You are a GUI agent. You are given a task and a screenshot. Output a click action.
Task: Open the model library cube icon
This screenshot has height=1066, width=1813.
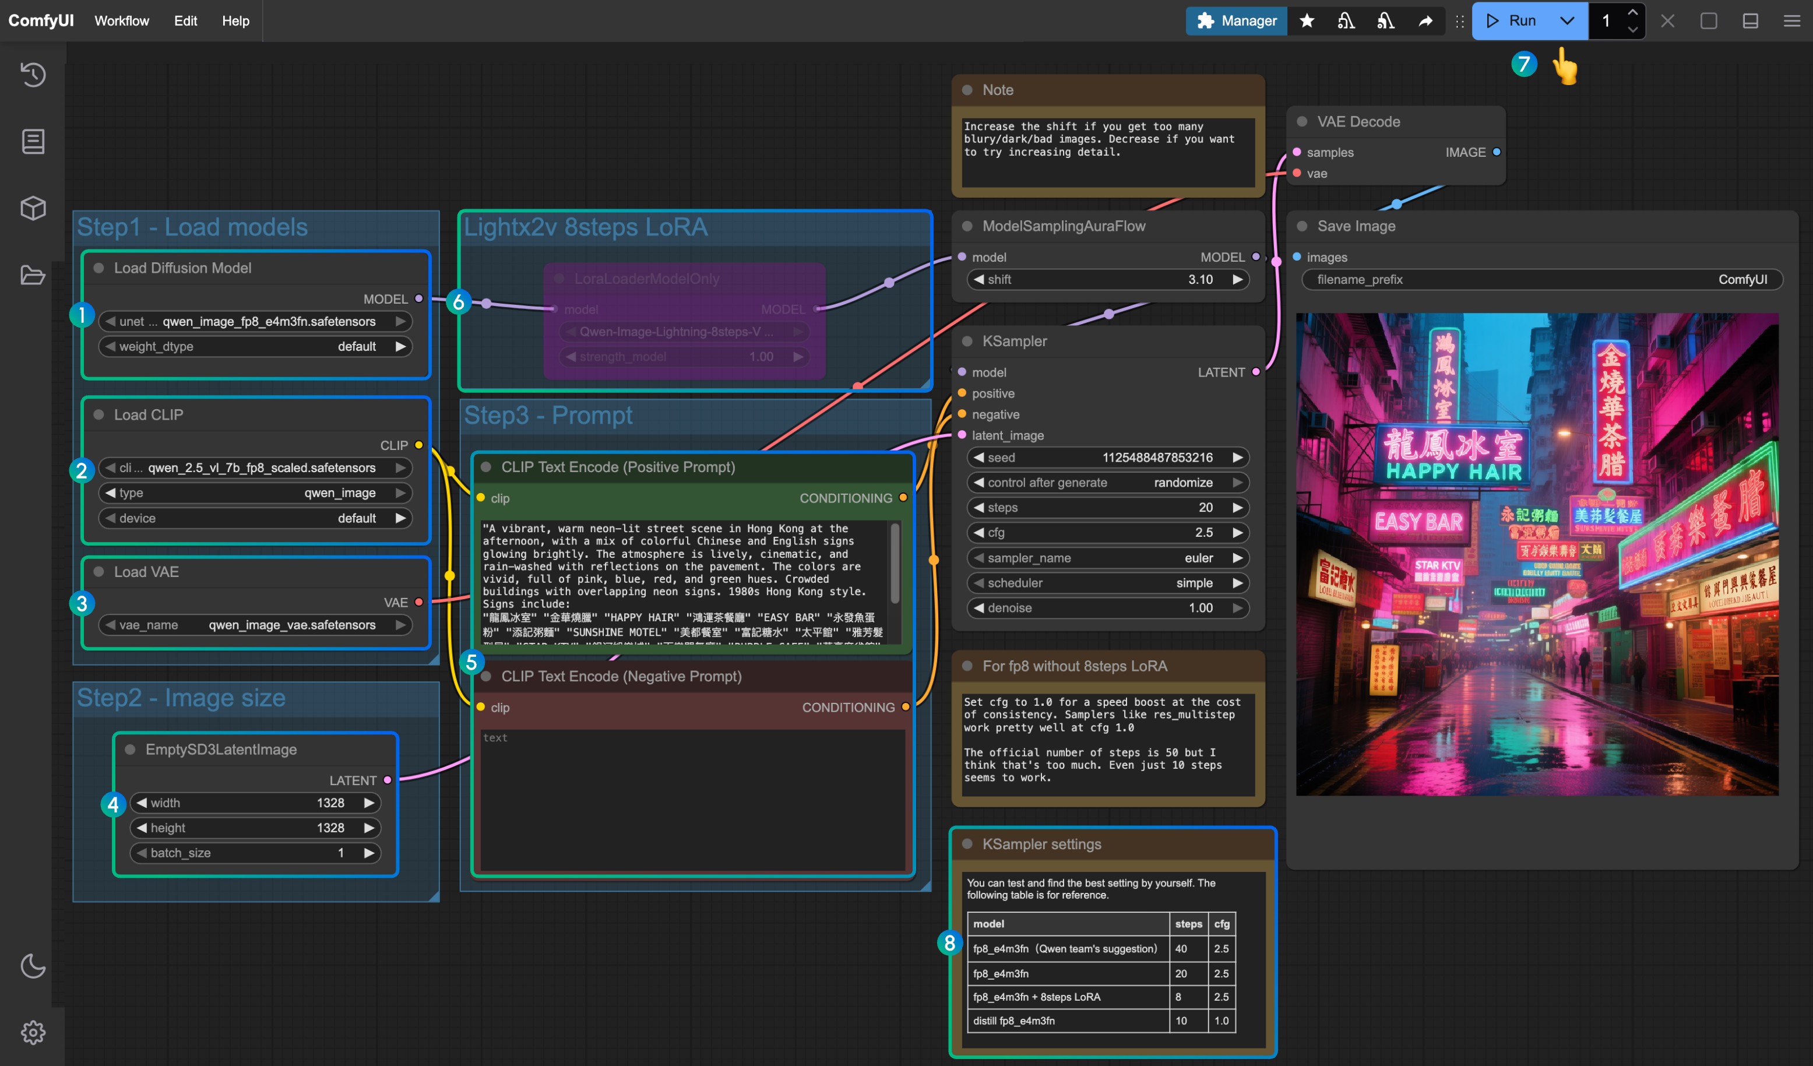click(33, 209)
